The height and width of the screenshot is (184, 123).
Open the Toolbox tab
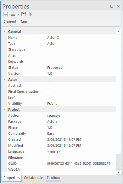coord(53,178)
